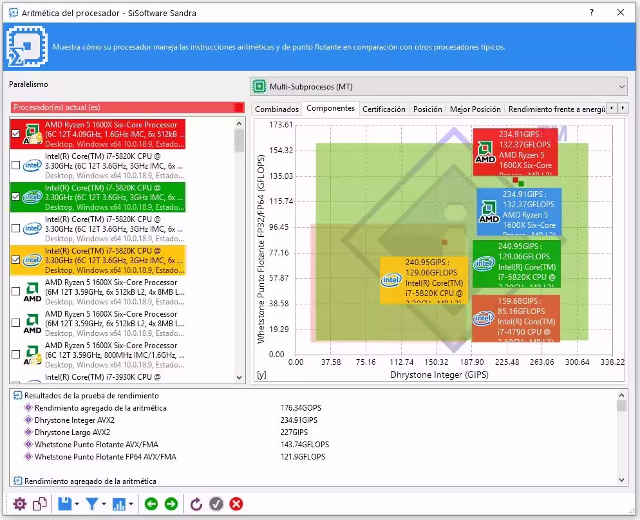Click the refresh benchmark icon
Screen dimensions: 640x520
(x=196, y=504)
